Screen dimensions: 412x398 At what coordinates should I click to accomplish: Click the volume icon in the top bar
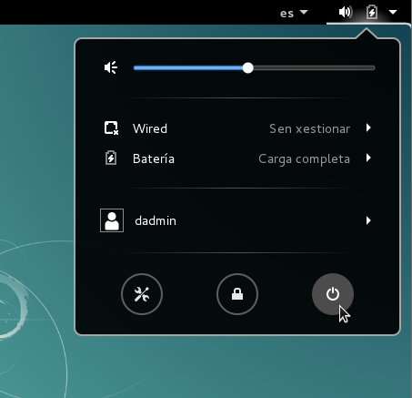pos(346,12)
